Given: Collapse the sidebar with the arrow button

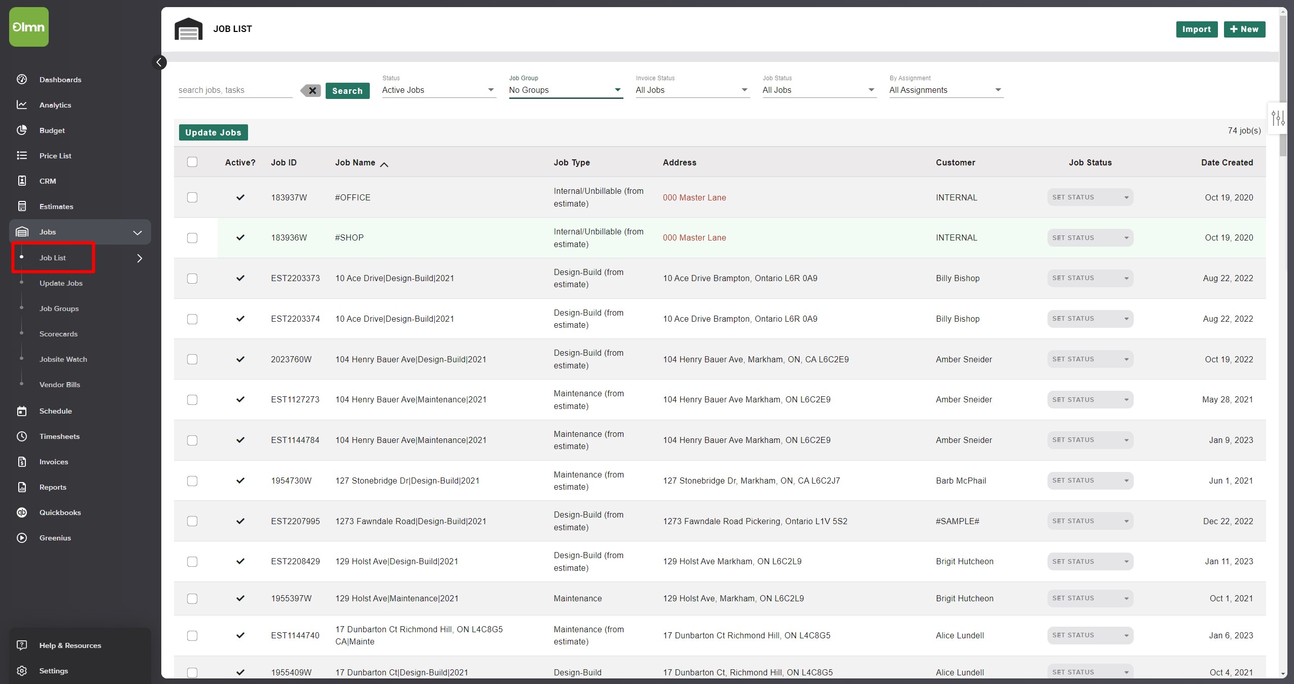Looking at the screenshot, I should point(159,62).
